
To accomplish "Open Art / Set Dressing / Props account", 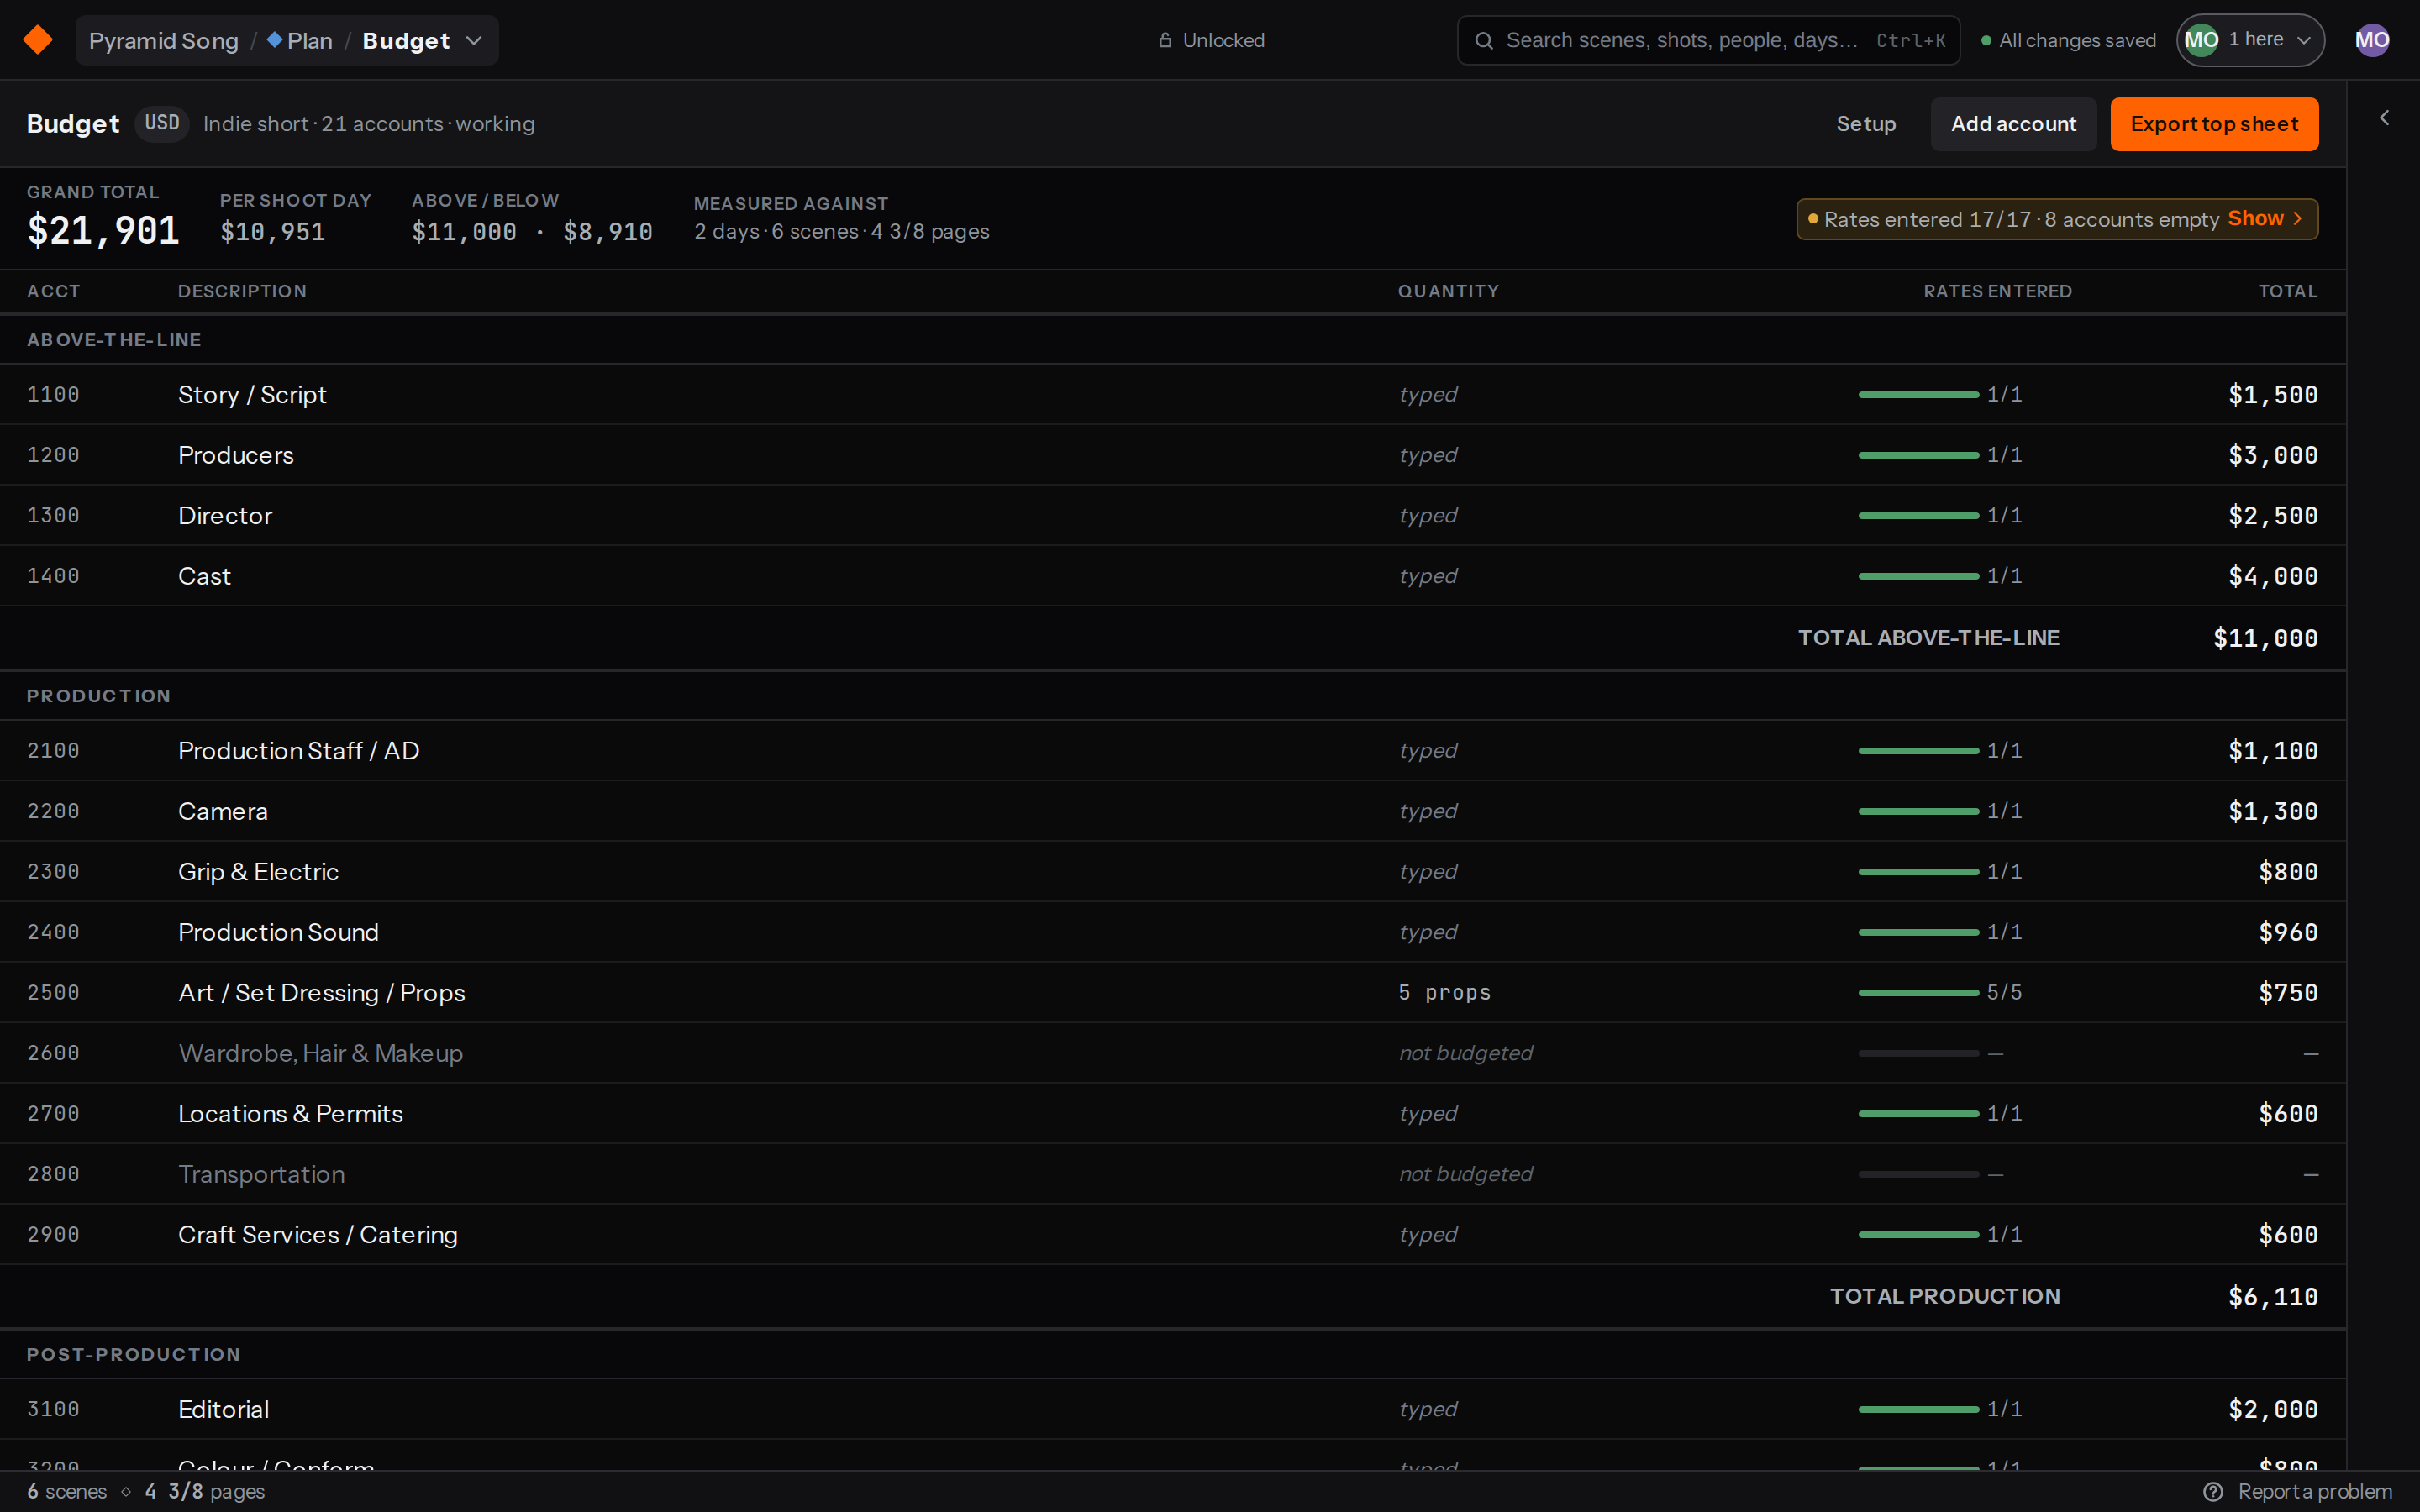I will [x=1173, y=992].
